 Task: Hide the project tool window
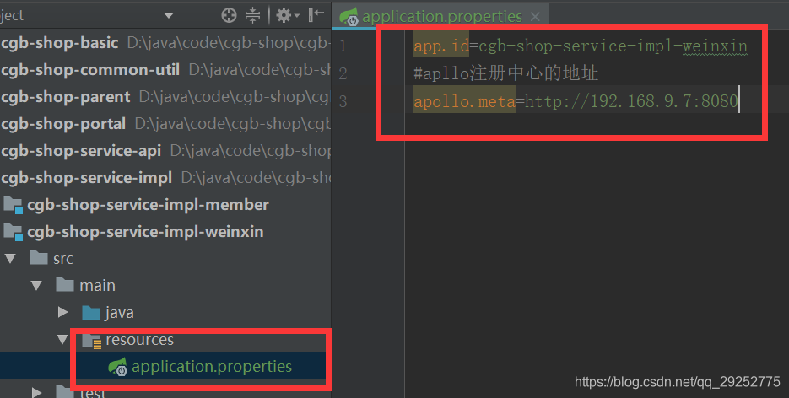316,15
